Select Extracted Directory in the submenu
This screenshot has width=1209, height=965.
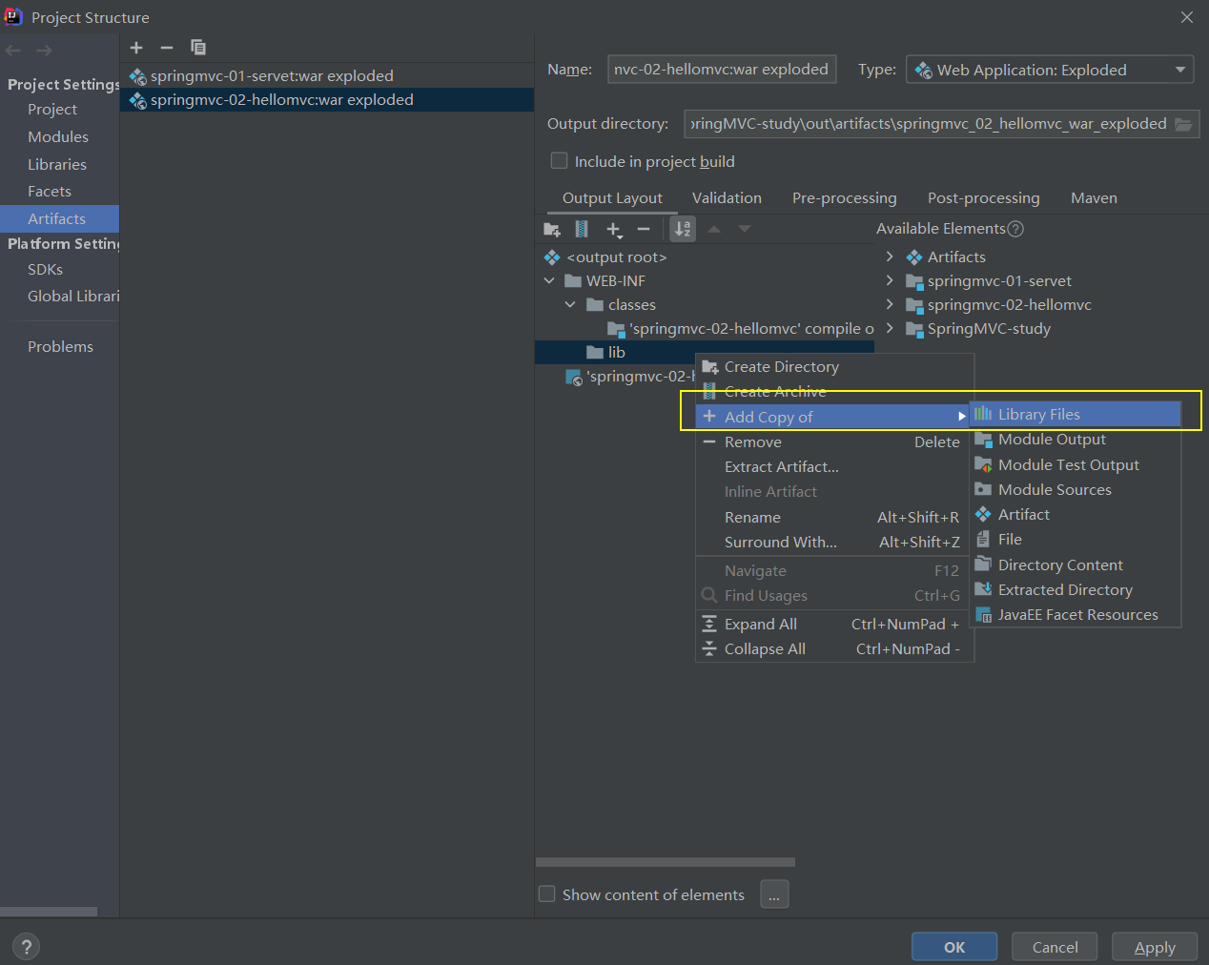click(1076, 590)
